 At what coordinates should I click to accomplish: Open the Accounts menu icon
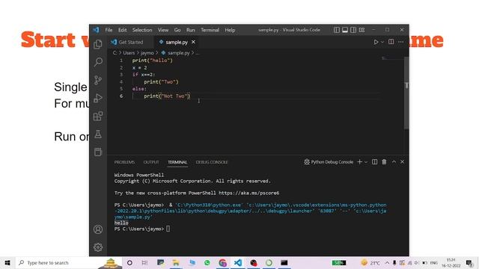click(98, 229)
